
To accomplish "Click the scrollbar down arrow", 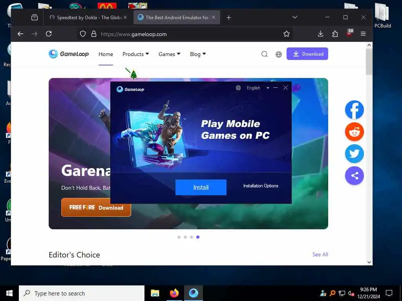I will pyautogui.click(x=369, y=262).
